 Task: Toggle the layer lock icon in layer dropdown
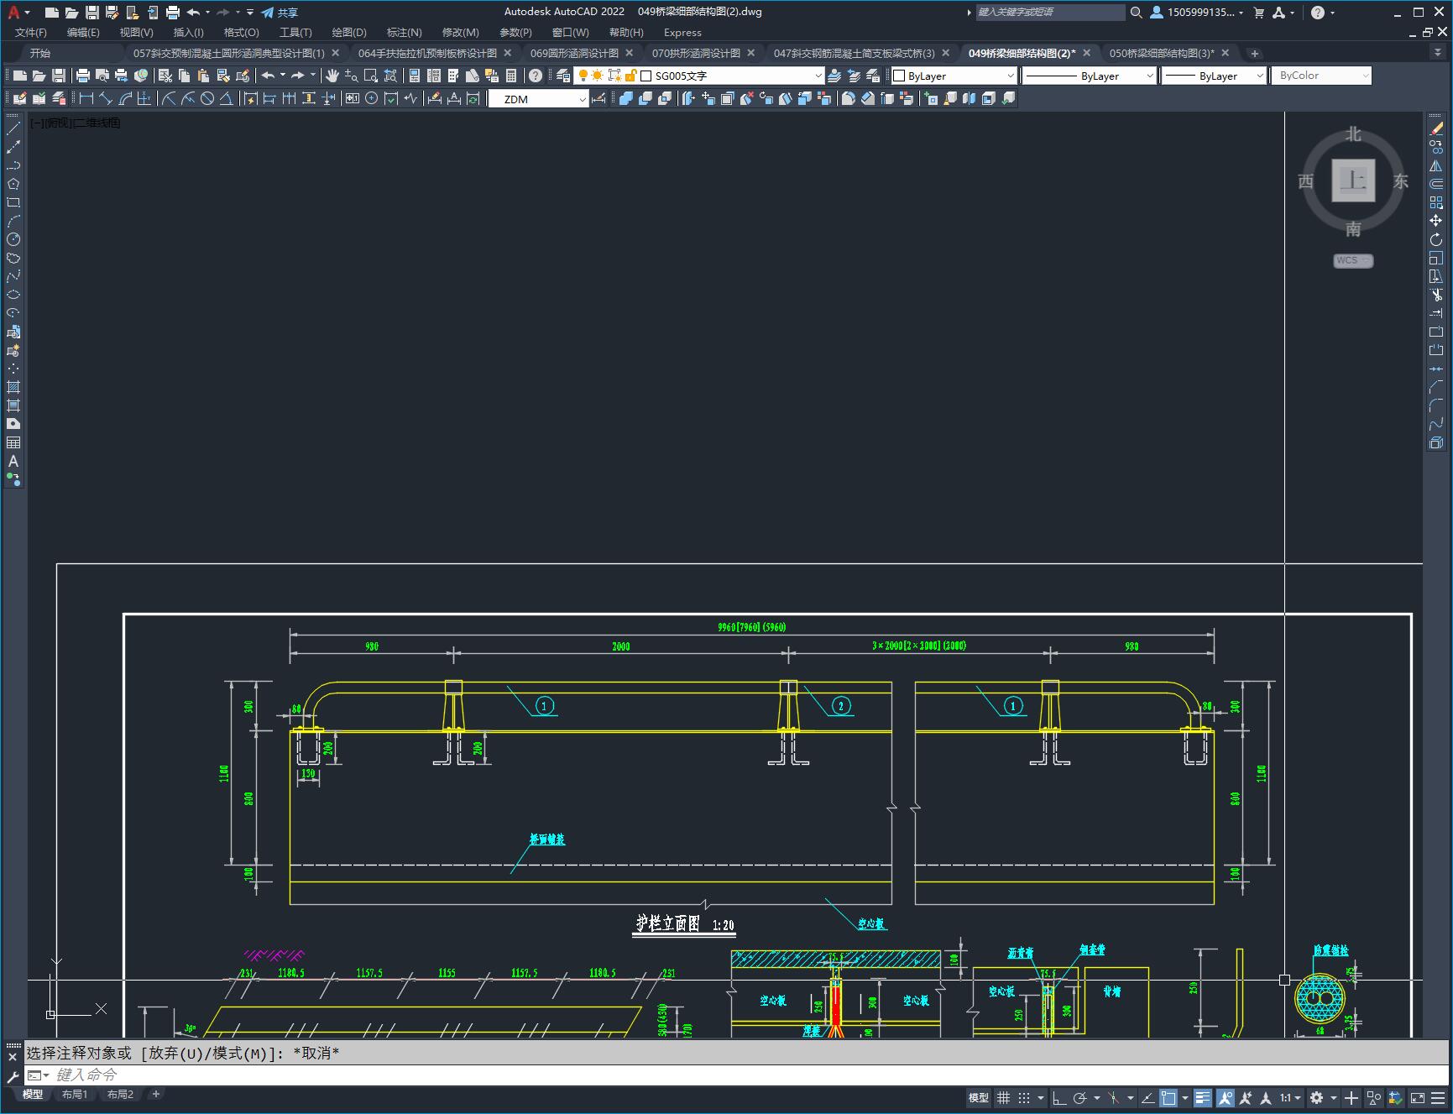coord(630,76)
